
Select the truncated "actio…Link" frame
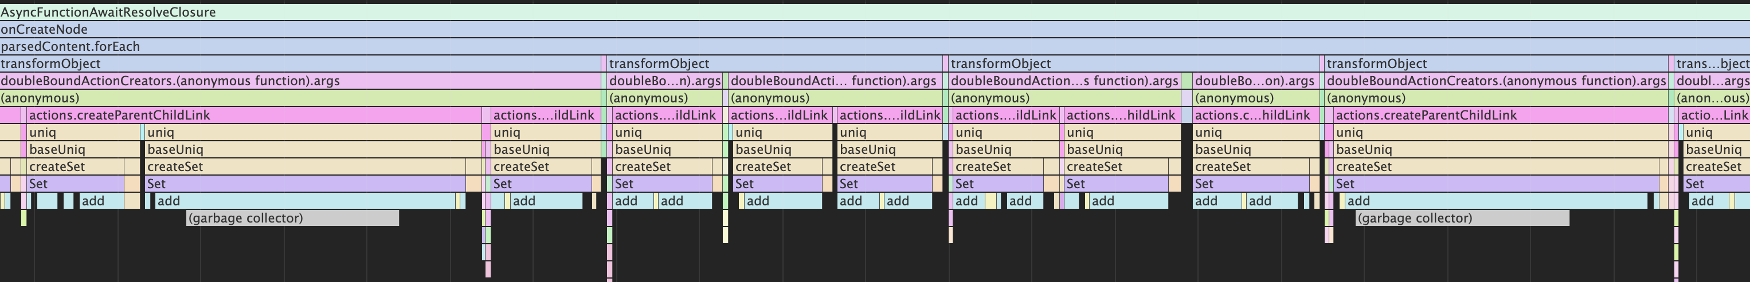(x=1714, y=115)
